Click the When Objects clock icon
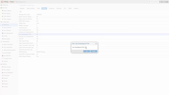 pos(3,19)
